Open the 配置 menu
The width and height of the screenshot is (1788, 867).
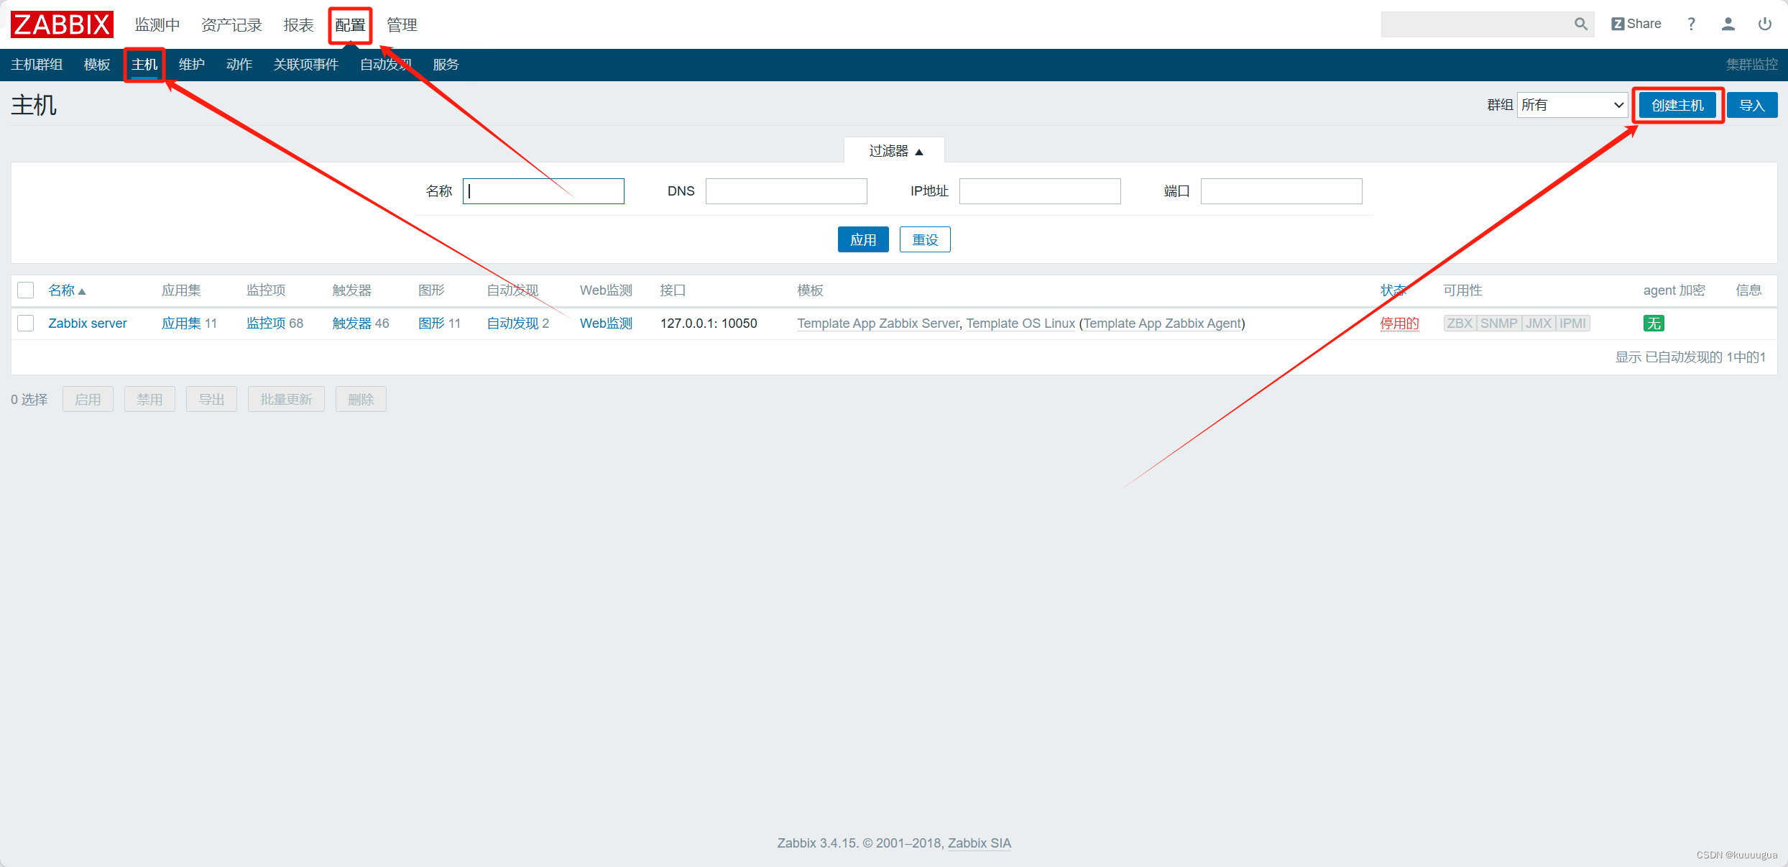[x=350, y=24]
